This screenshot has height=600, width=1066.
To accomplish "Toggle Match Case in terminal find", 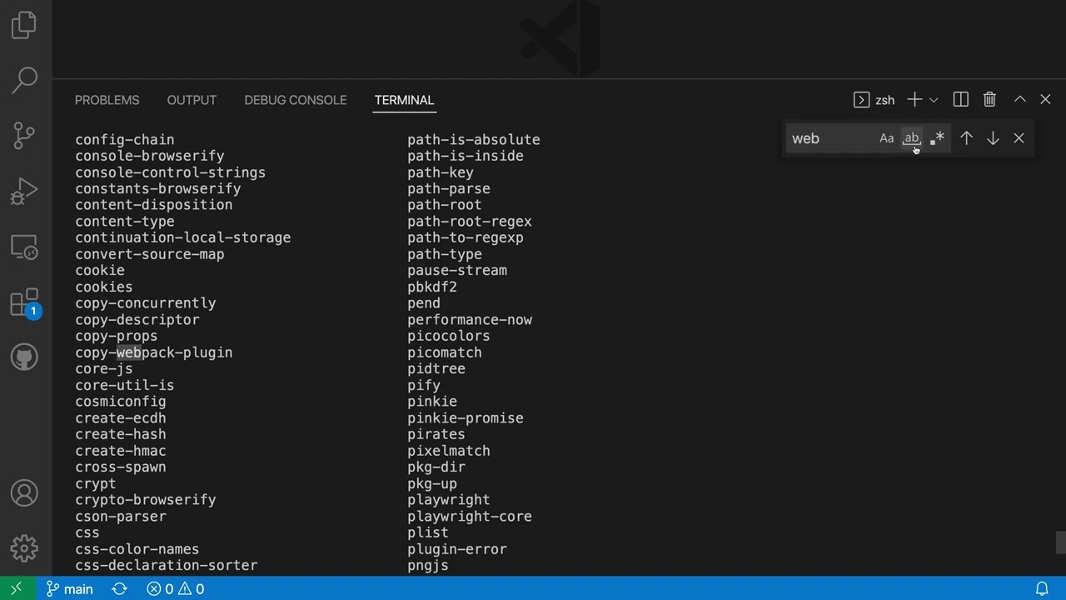I will 887,138.
